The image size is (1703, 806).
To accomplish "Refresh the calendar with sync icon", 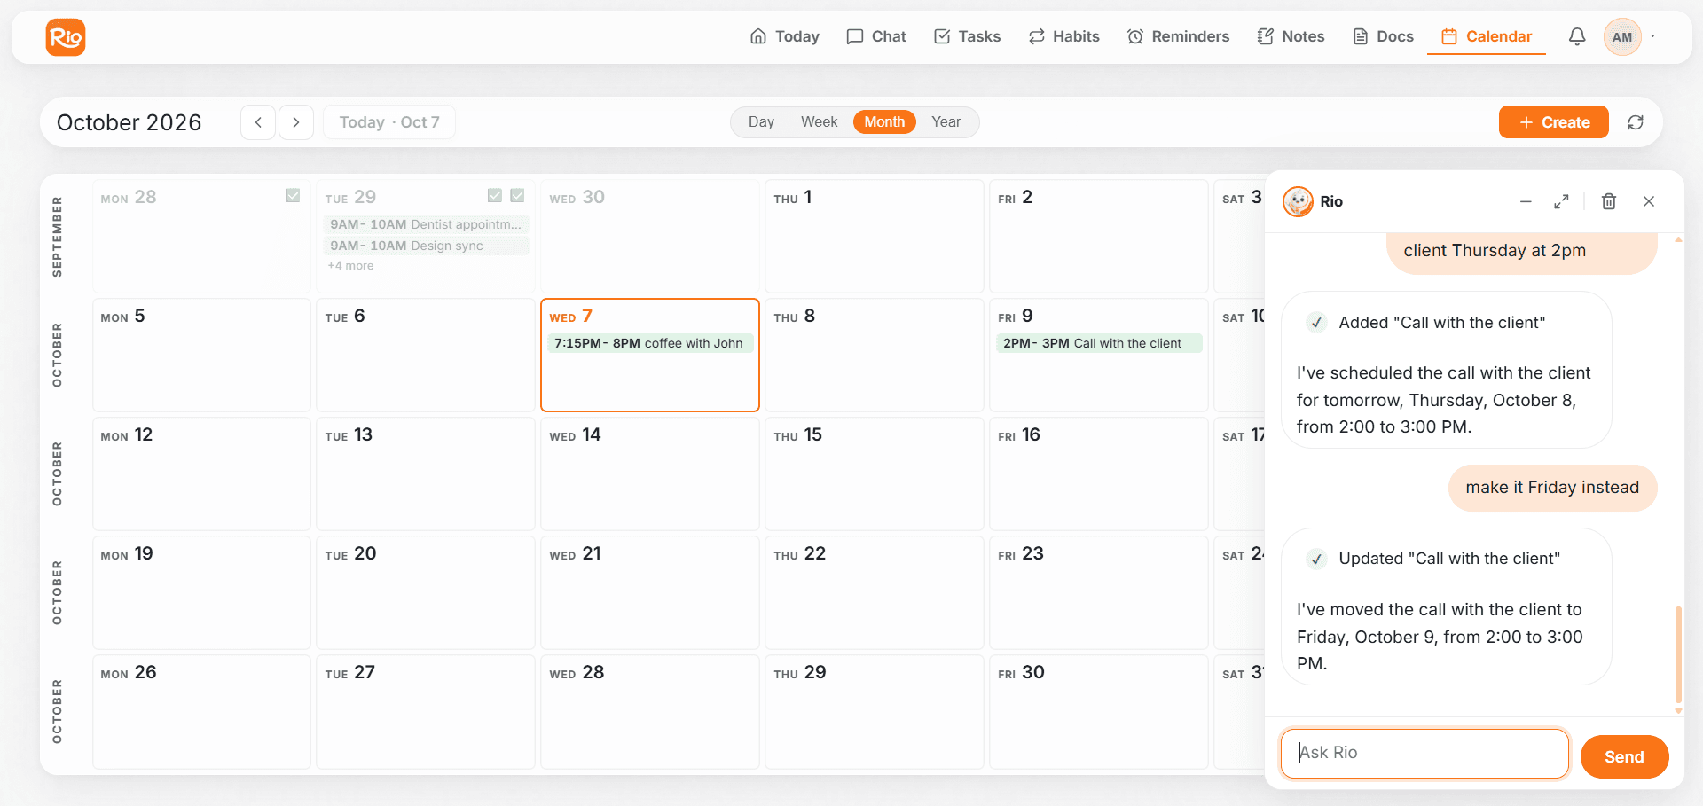I will point(1636,122).
